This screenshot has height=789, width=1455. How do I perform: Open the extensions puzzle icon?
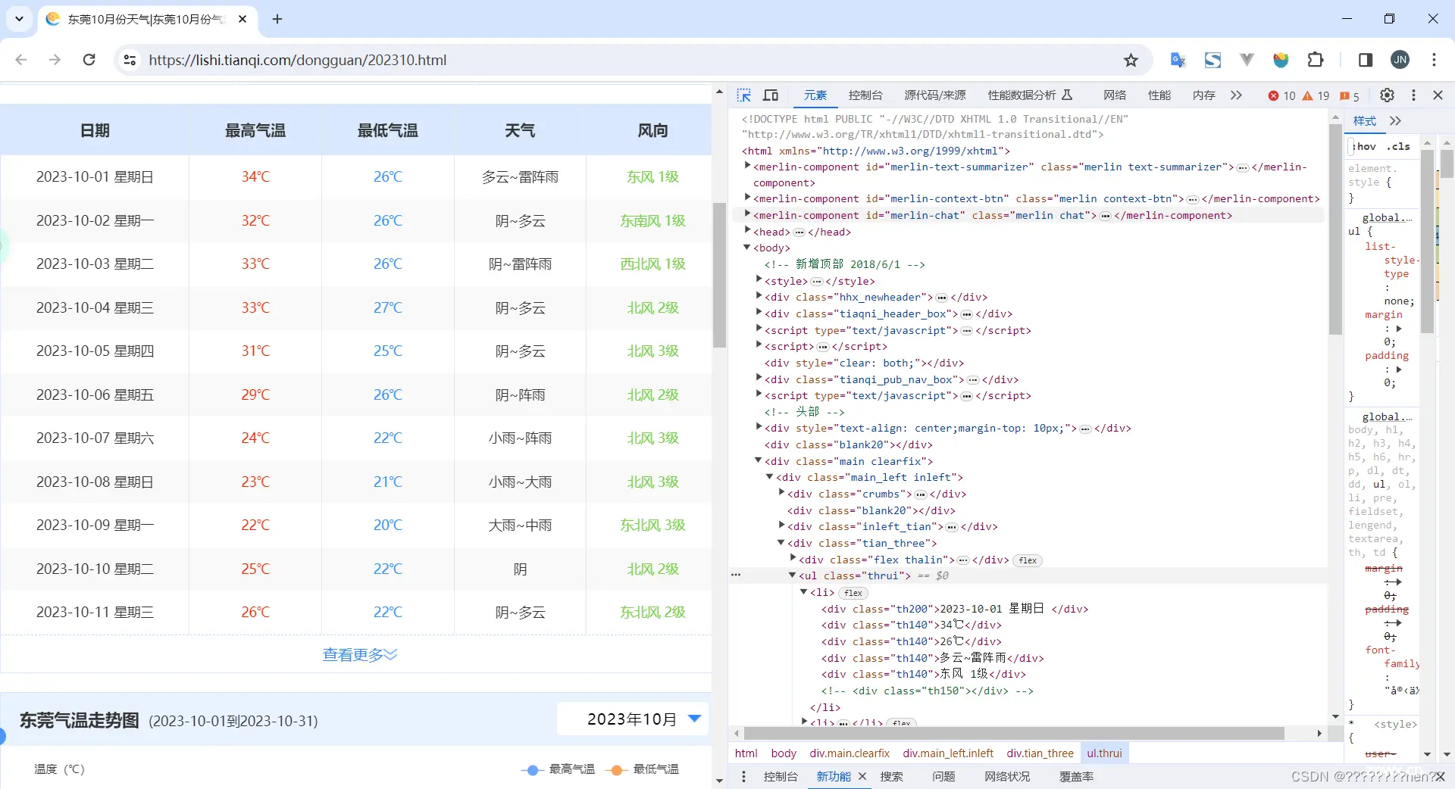point(1316,60)
